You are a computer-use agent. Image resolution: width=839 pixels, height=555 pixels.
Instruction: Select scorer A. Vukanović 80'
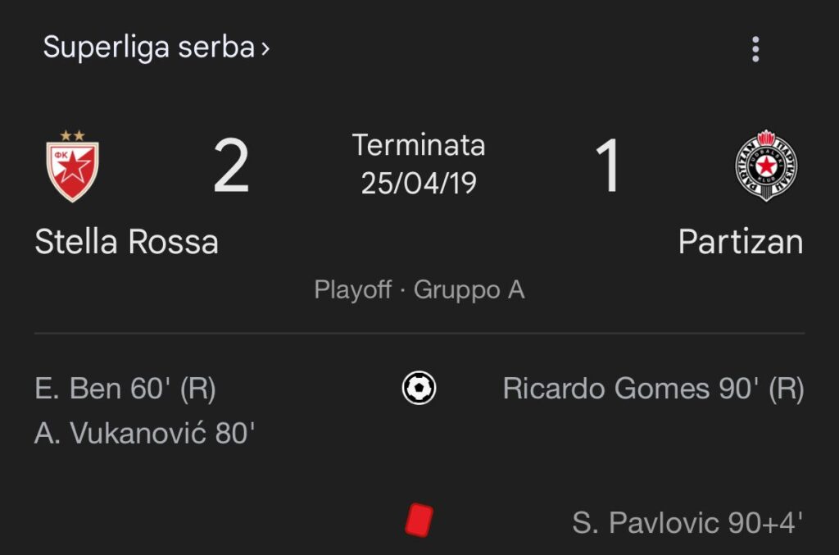point(145,434)
